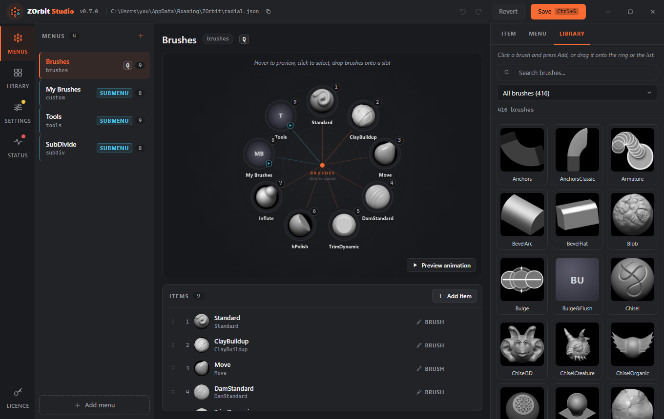Viewport: 664px width, 419px height.
Task: Open the Licence section in the sidebar
Action: click(18, 398)
